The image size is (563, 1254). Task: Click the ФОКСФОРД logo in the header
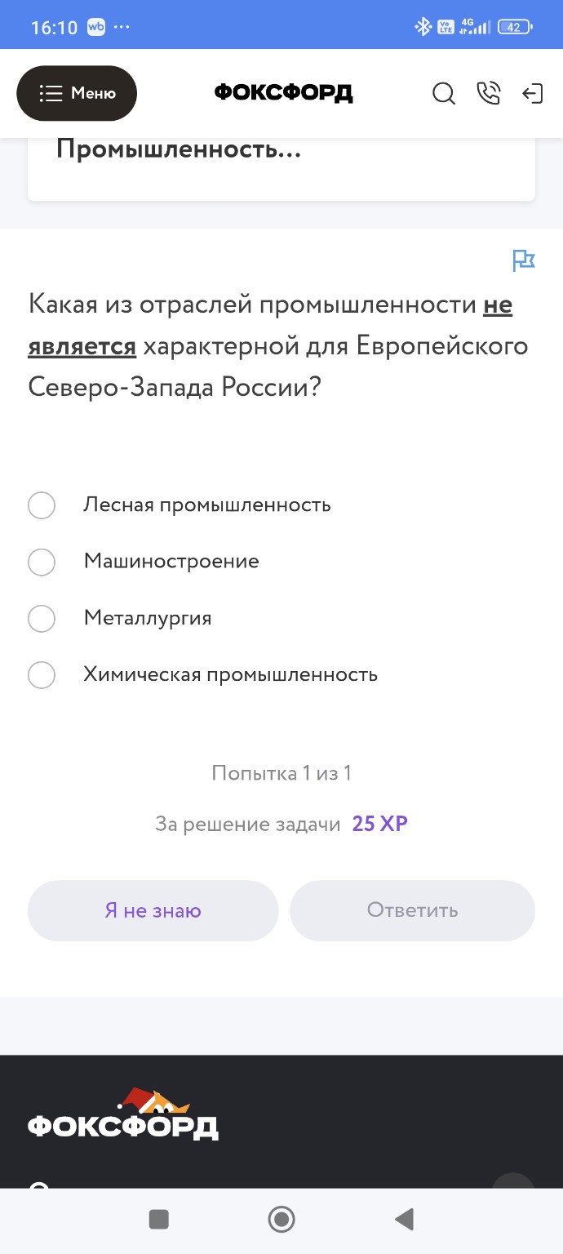click(x=283, y=92)
